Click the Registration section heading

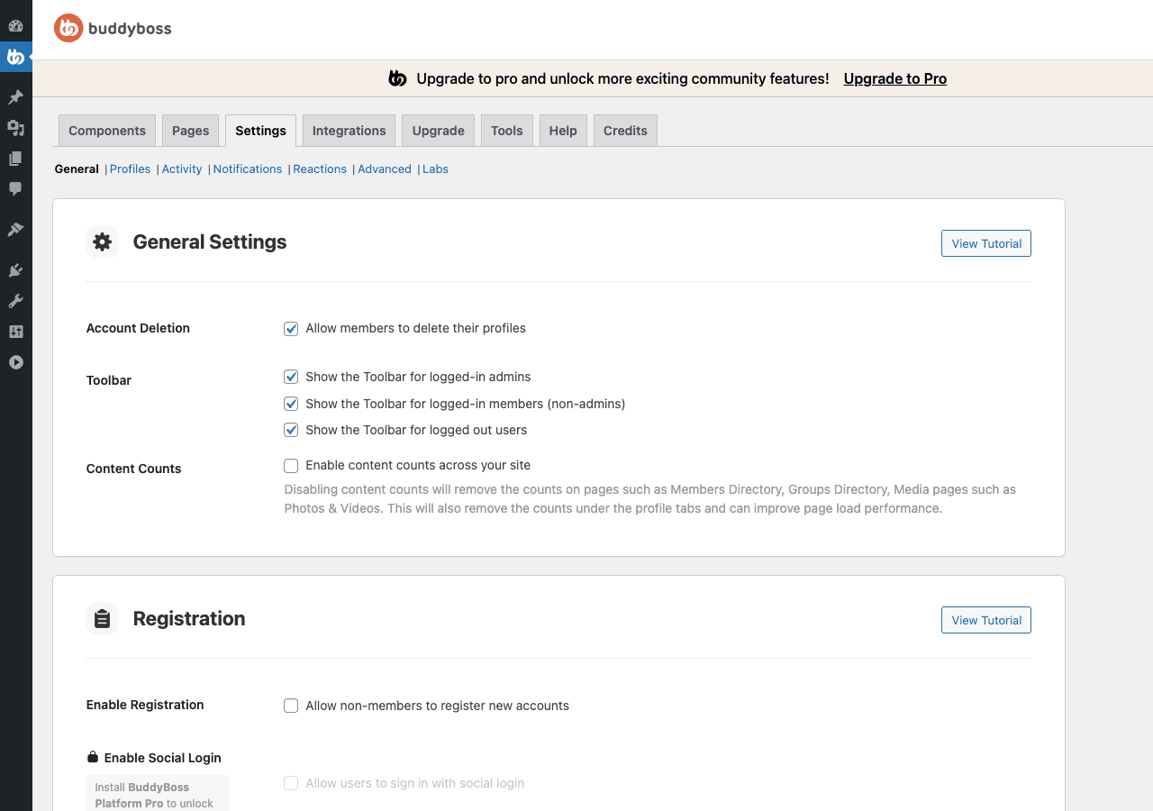189,618
